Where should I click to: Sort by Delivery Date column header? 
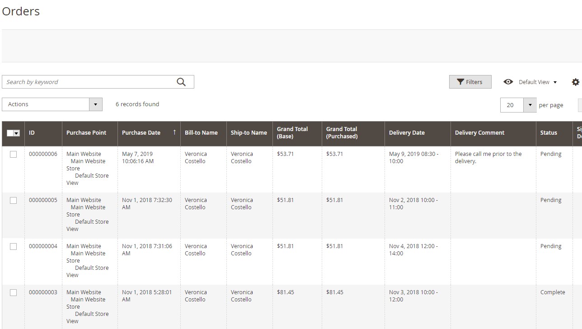[x=407, y=133]
